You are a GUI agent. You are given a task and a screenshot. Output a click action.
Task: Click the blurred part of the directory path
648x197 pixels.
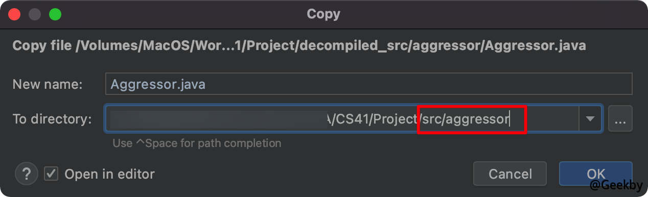click(219, 119)
